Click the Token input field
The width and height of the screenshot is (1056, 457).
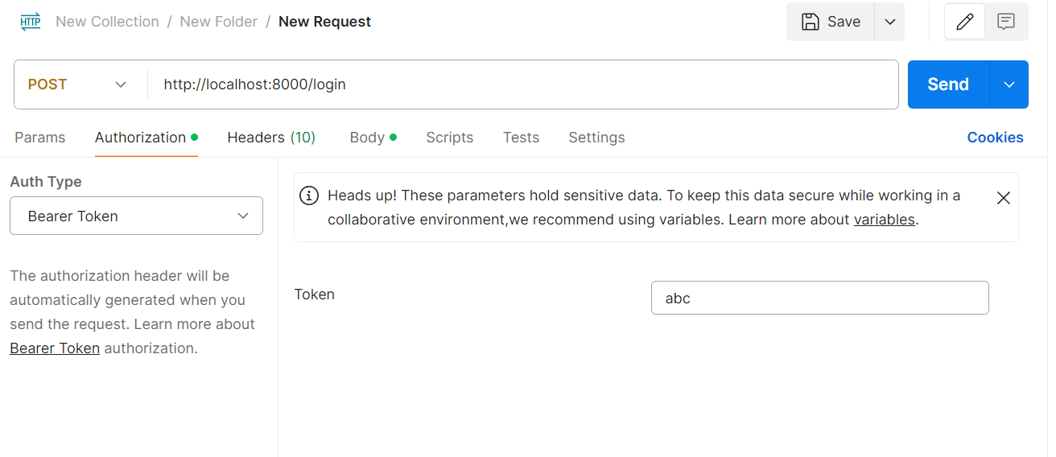[819, 298]
